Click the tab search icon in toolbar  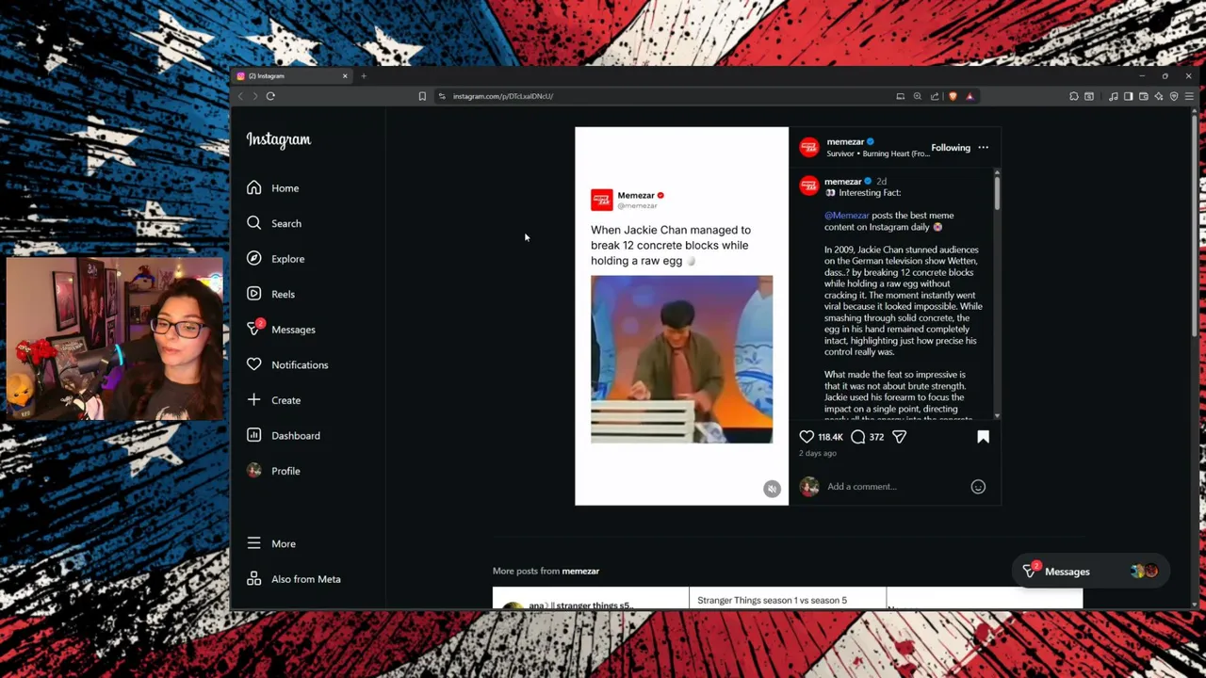[x=1089, y=96]
